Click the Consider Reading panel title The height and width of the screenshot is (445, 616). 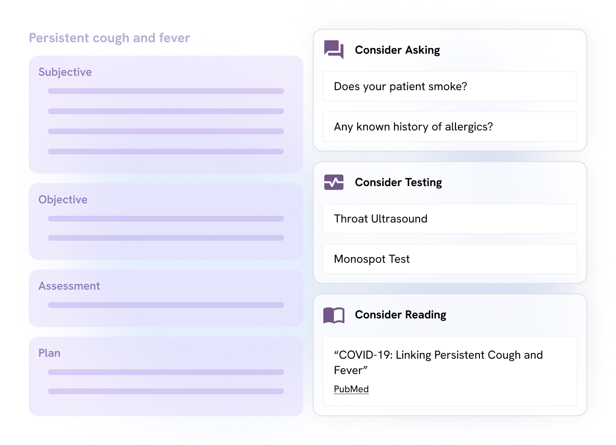400,315
